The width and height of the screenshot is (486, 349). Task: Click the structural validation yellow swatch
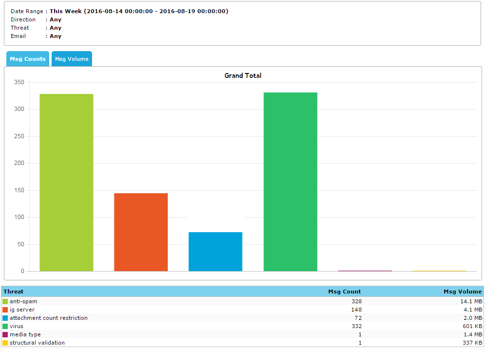[x=5, y=343]
